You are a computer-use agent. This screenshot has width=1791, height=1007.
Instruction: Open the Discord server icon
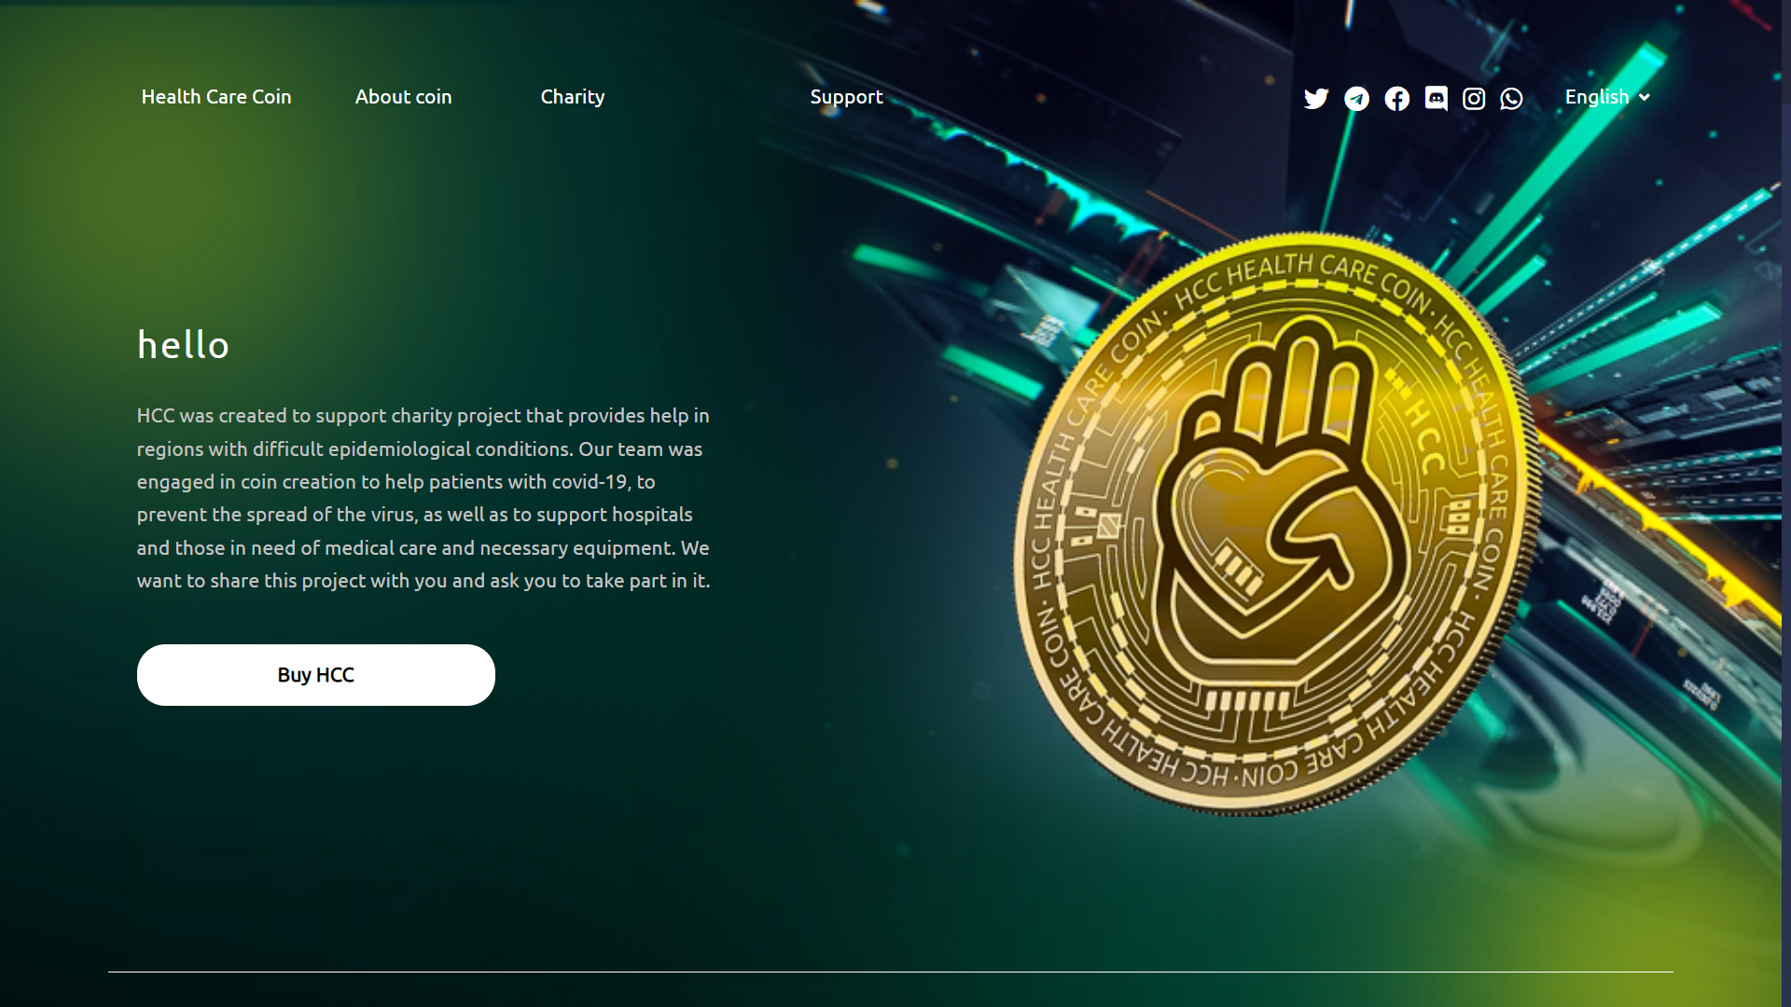pos(1436,98)
